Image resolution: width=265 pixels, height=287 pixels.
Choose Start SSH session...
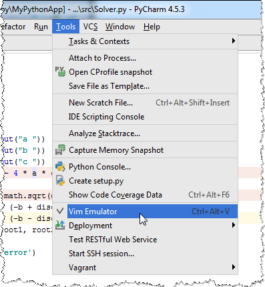[x=145, y=254]
